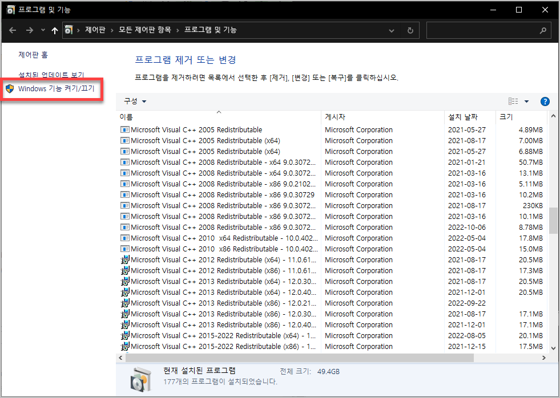Screen dimensions: 560x398
Task: Click the Back navigation arrow
Action: (13, 30)
